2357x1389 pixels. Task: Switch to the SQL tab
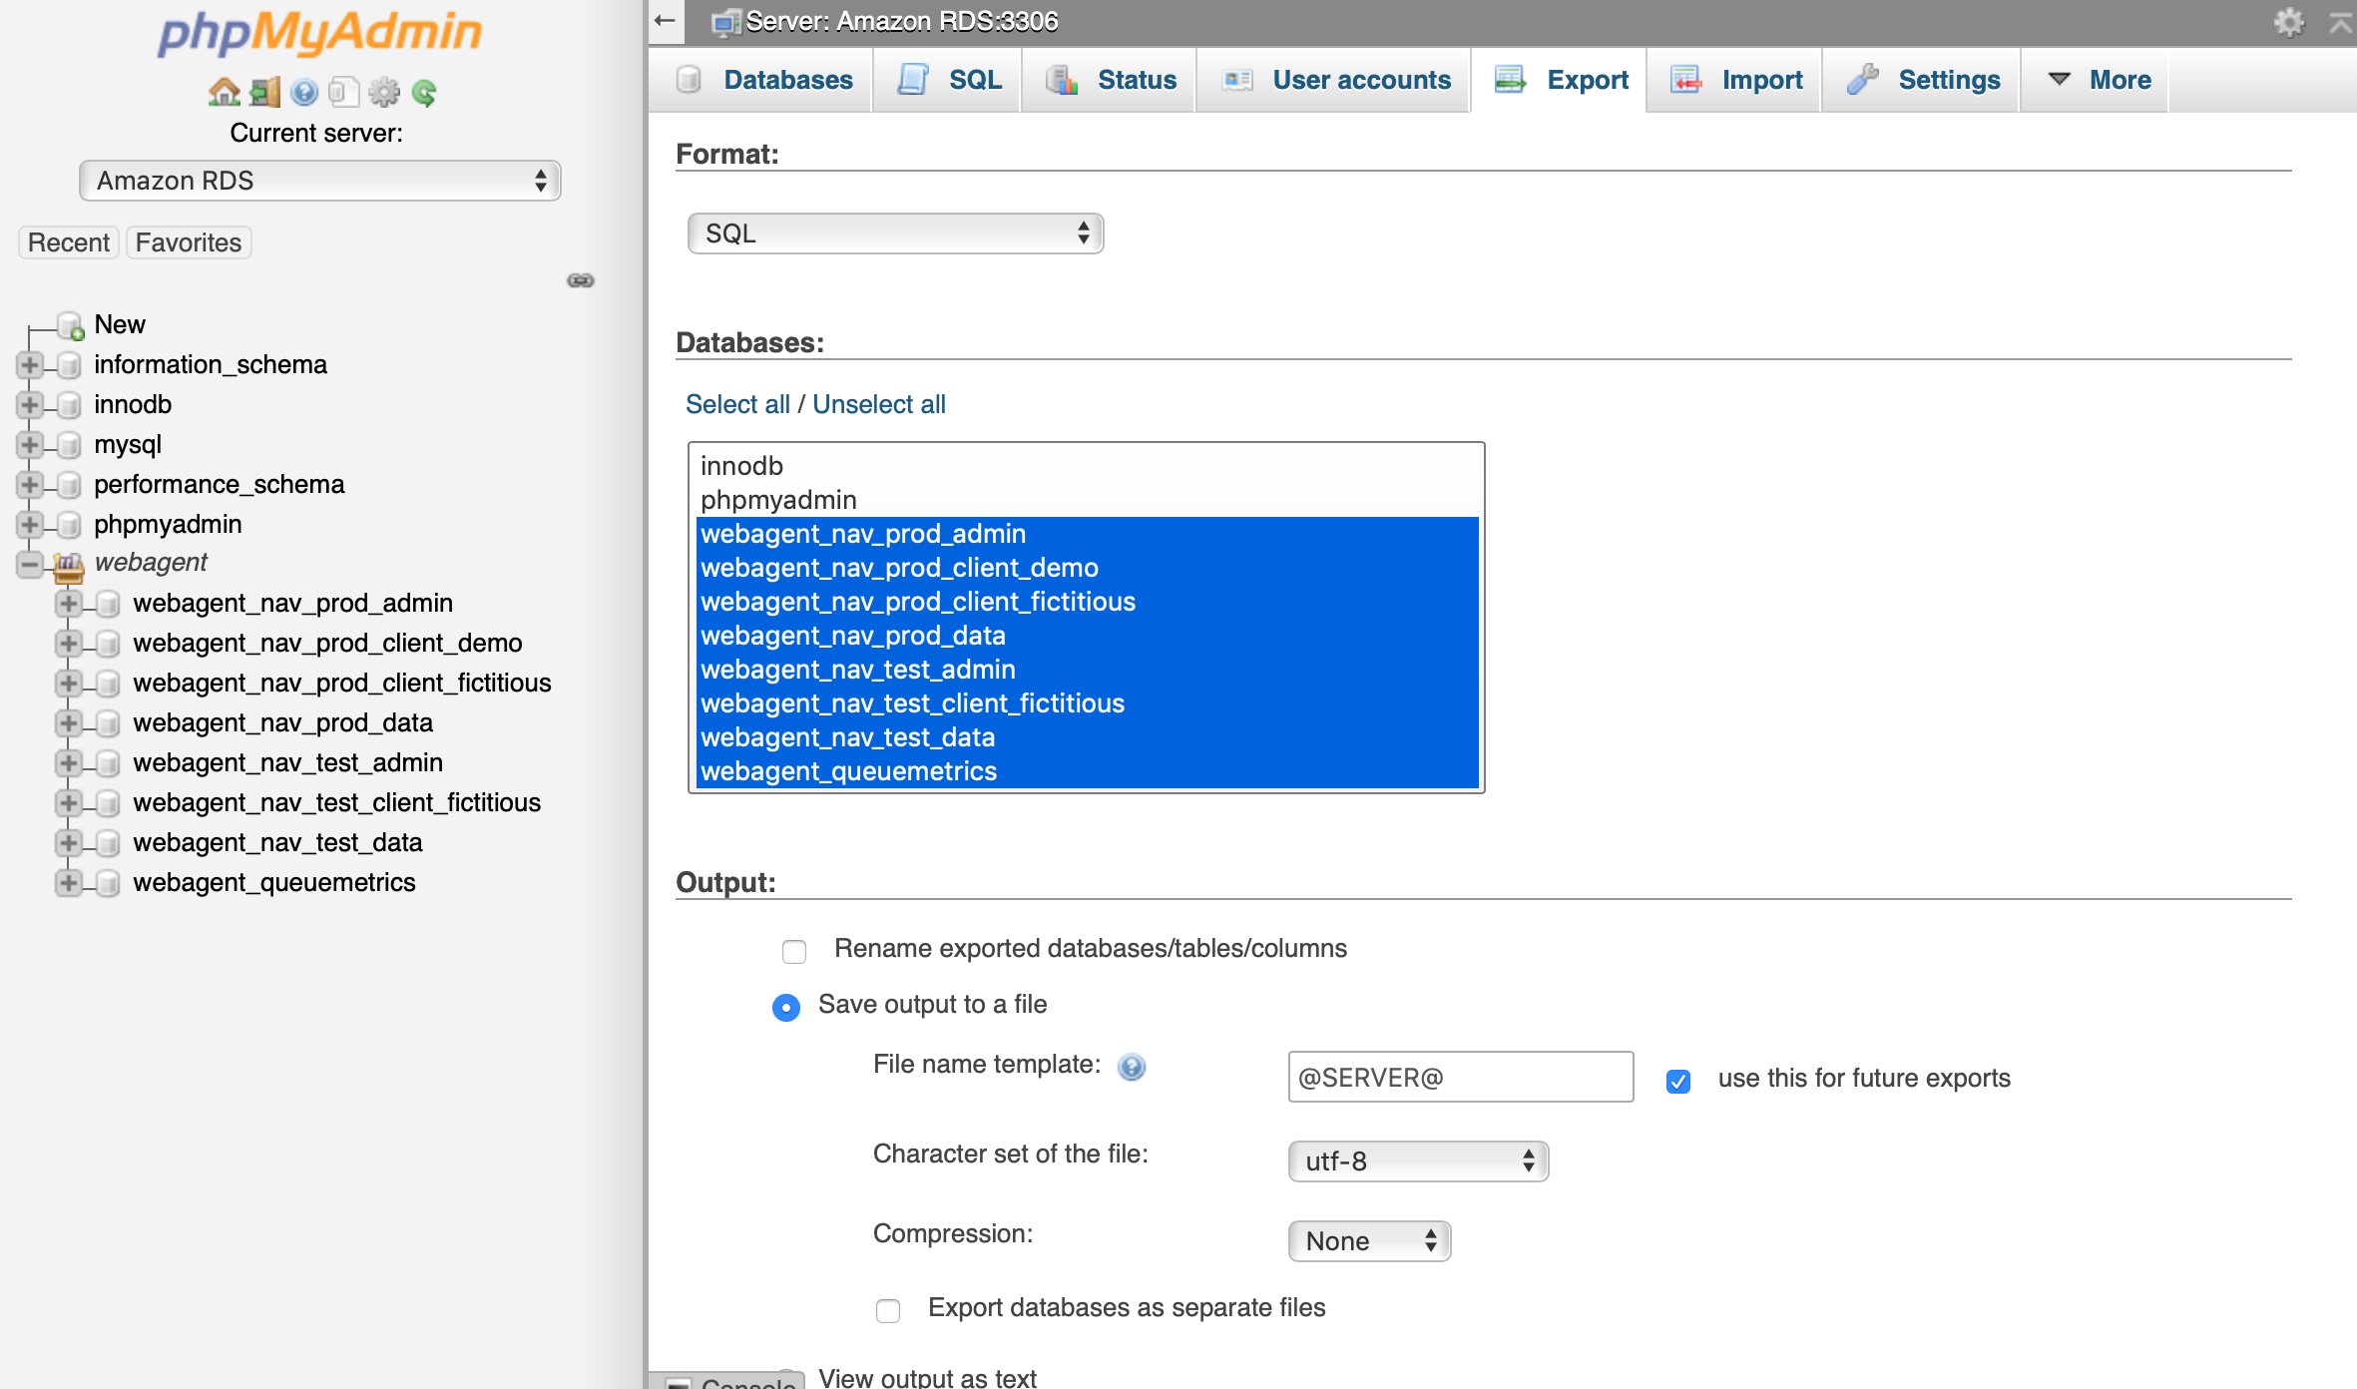coord(947,80)
